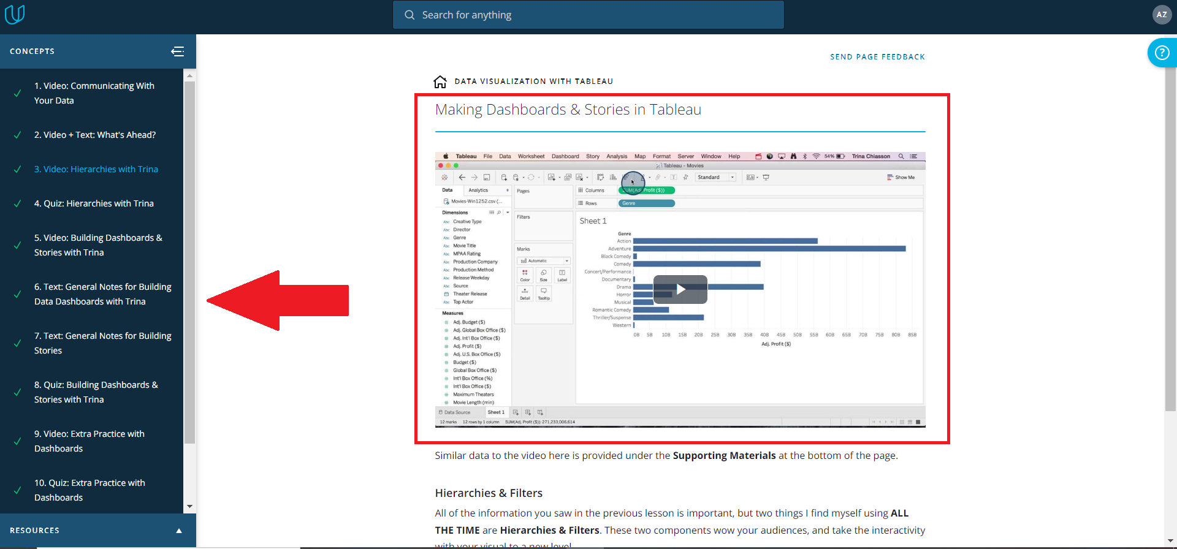Open lesson 5 Building Dashboards & Stories video

(x=98, y=245)
